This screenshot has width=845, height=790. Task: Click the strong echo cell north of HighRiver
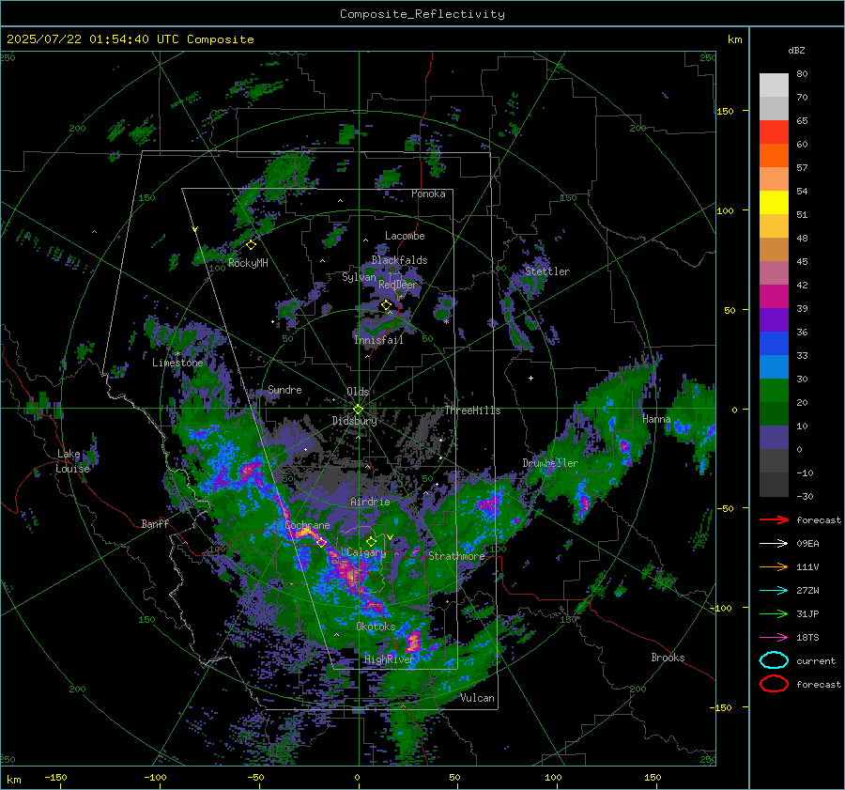413,642
